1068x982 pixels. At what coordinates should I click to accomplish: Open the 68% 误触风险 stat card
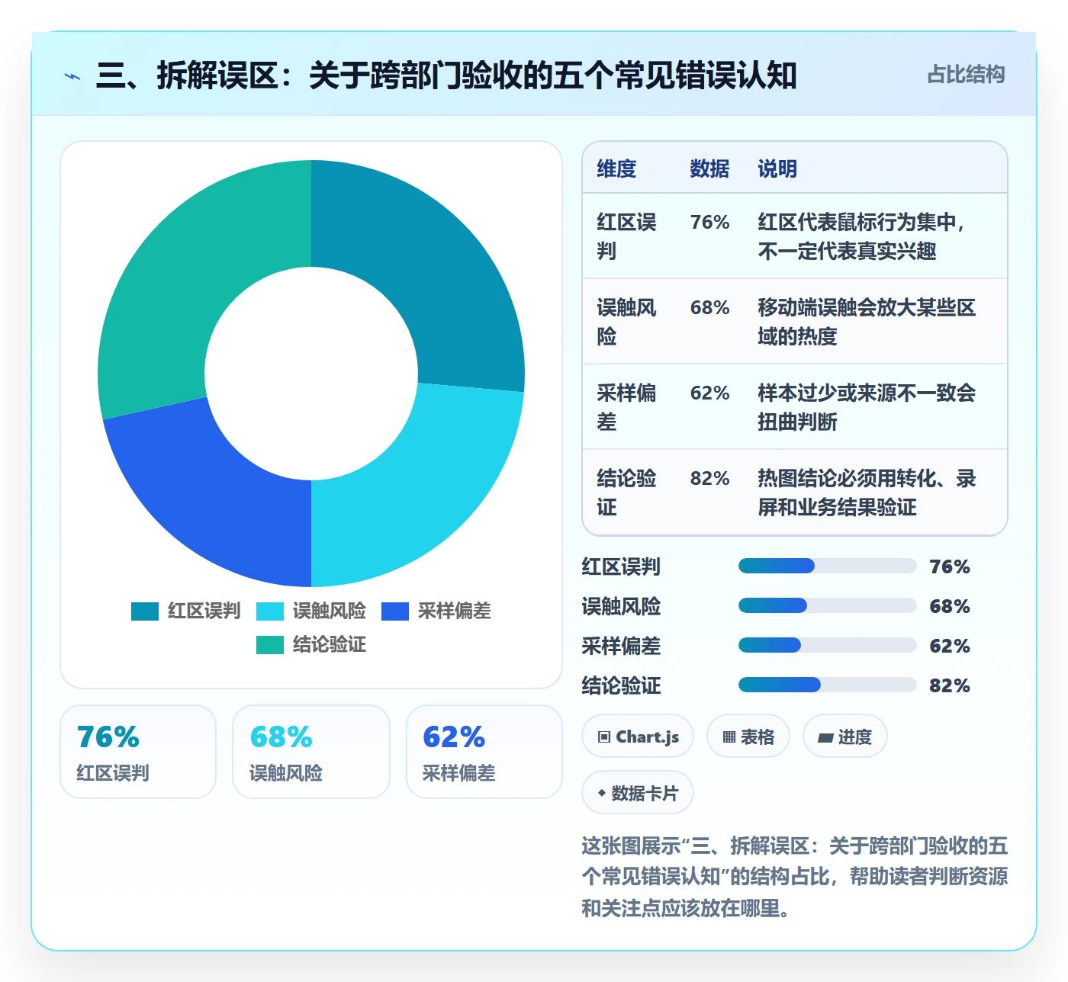click(x=311, y=752)
